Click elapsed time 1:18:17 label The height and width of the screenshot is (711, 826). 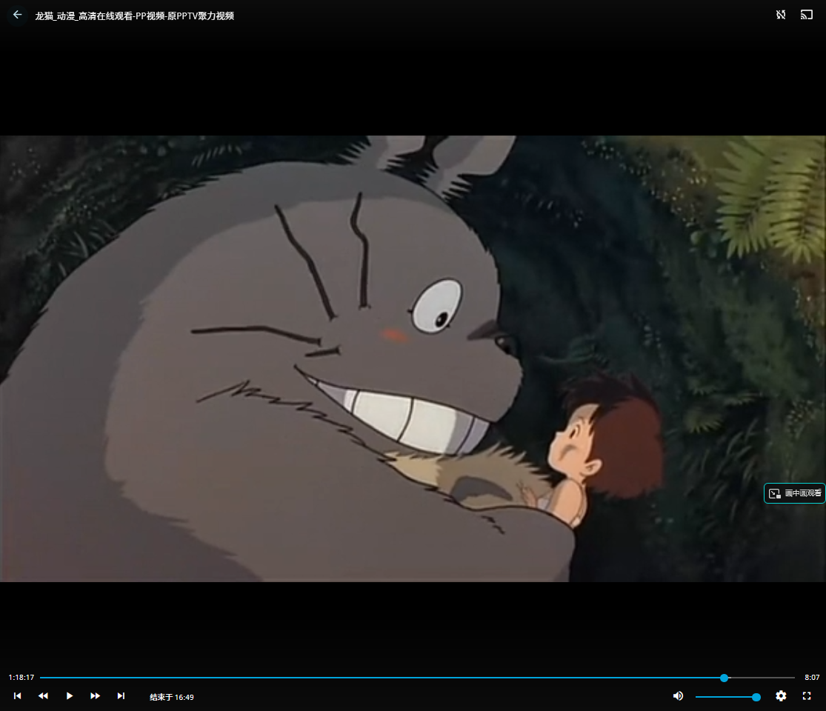click(x=21, y=677)
